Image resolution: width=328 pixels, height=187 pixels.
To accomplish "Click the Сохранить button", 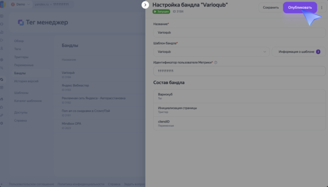I will pos(271,7).
